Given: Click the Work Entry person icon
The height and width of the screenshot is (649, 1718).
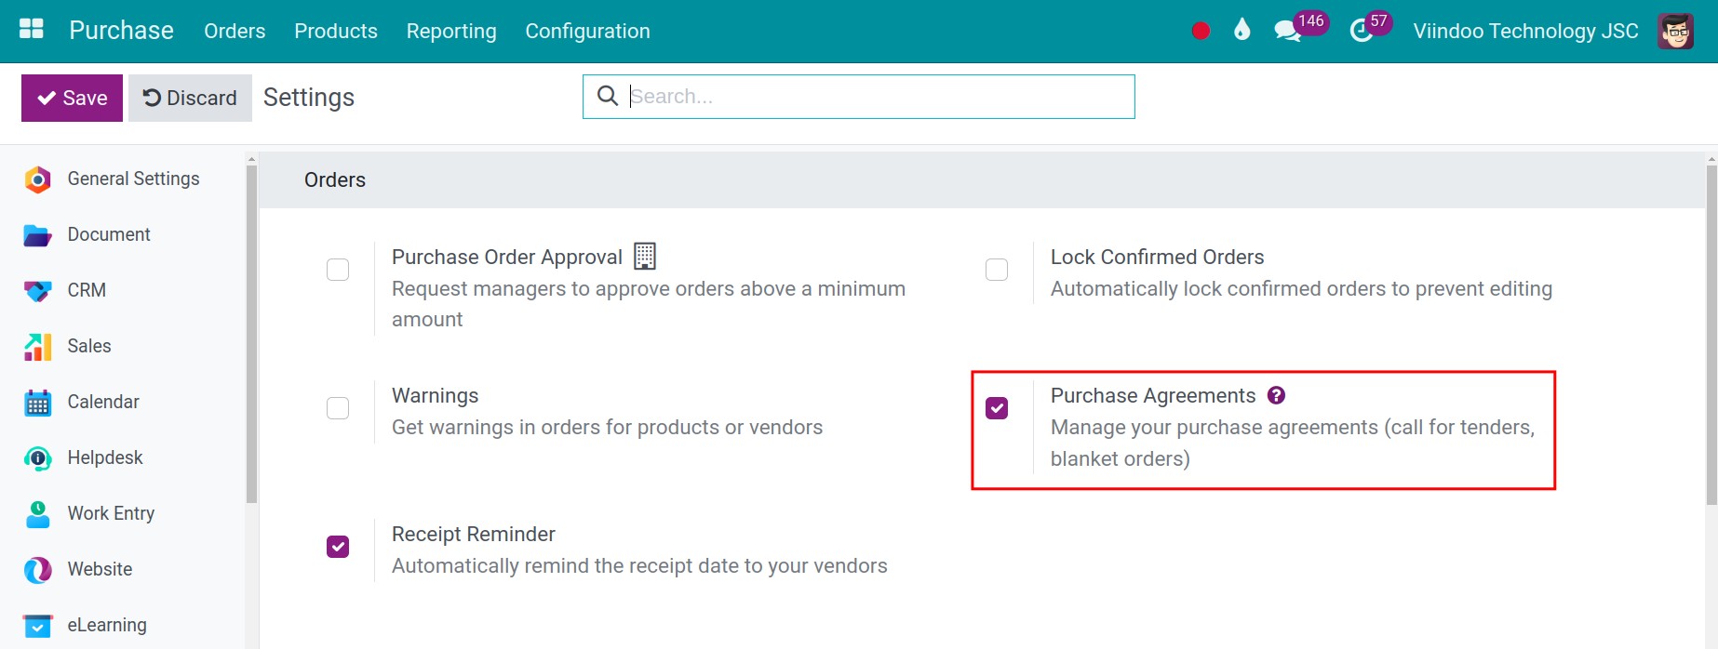Looking at the screenshot, I should point(37,514).
